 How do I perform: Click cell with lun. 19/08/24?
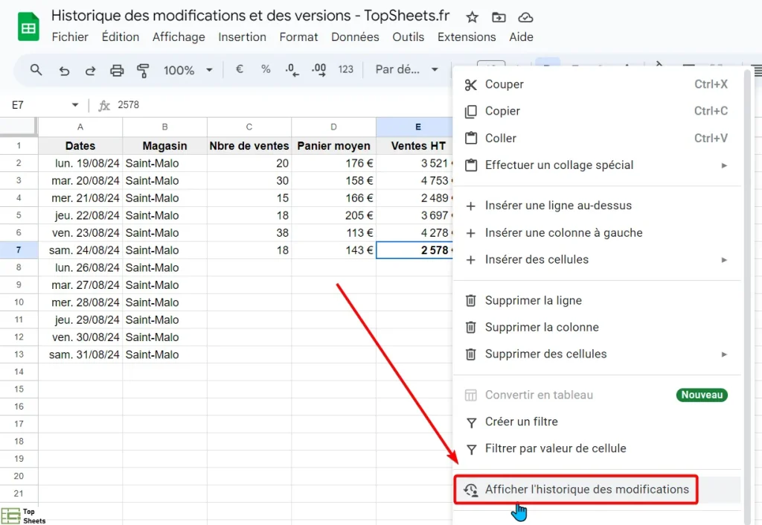80,163
